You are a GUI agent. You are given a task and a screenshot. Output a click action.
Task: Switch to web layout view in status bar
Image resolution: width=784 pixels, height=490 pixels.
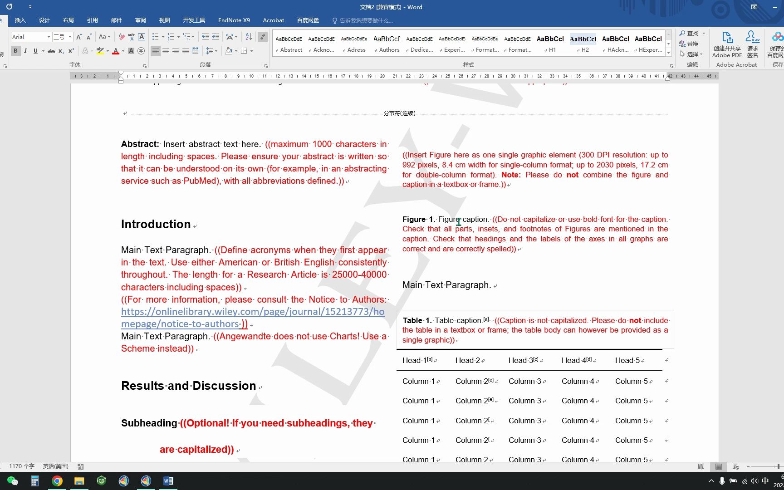(x=736, y=466)
